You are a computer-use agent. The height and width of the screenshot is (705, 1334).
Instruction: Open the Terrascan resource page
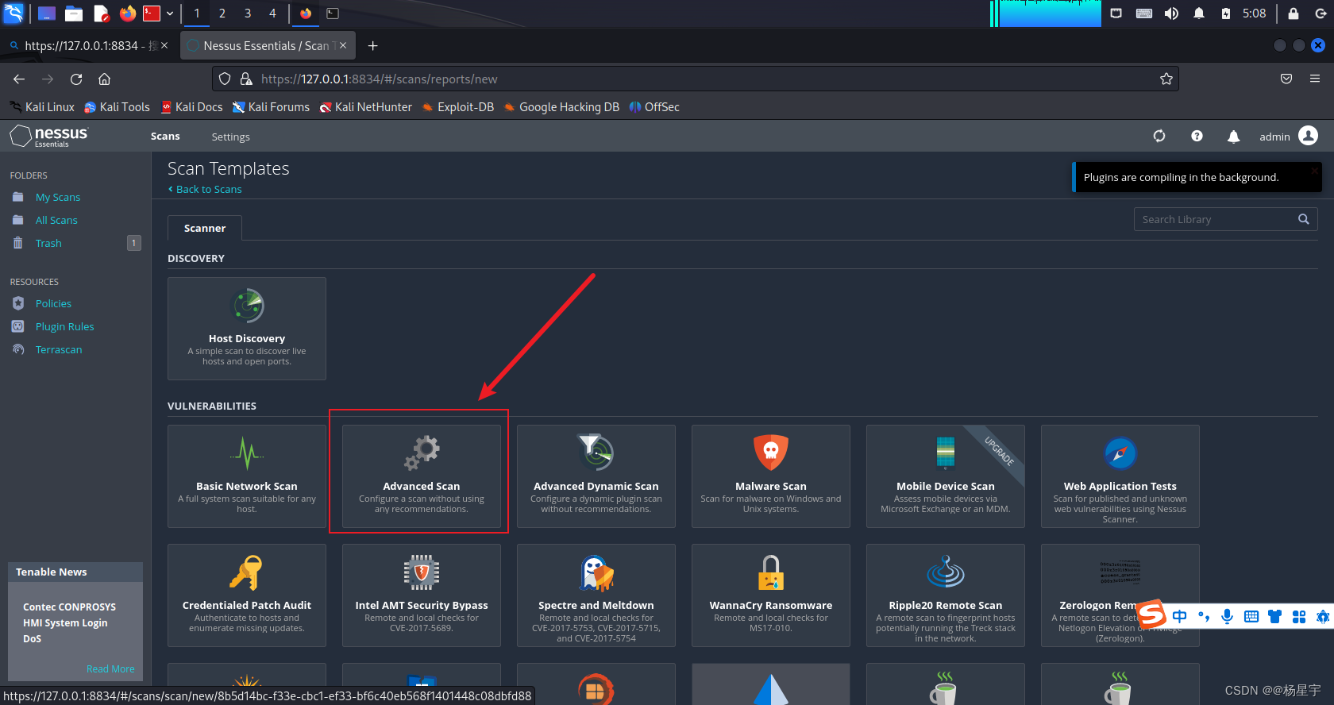(59, 349)
